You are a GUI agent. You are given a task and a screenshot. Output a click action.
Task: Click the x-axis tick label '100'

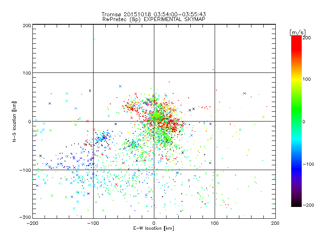215,223
